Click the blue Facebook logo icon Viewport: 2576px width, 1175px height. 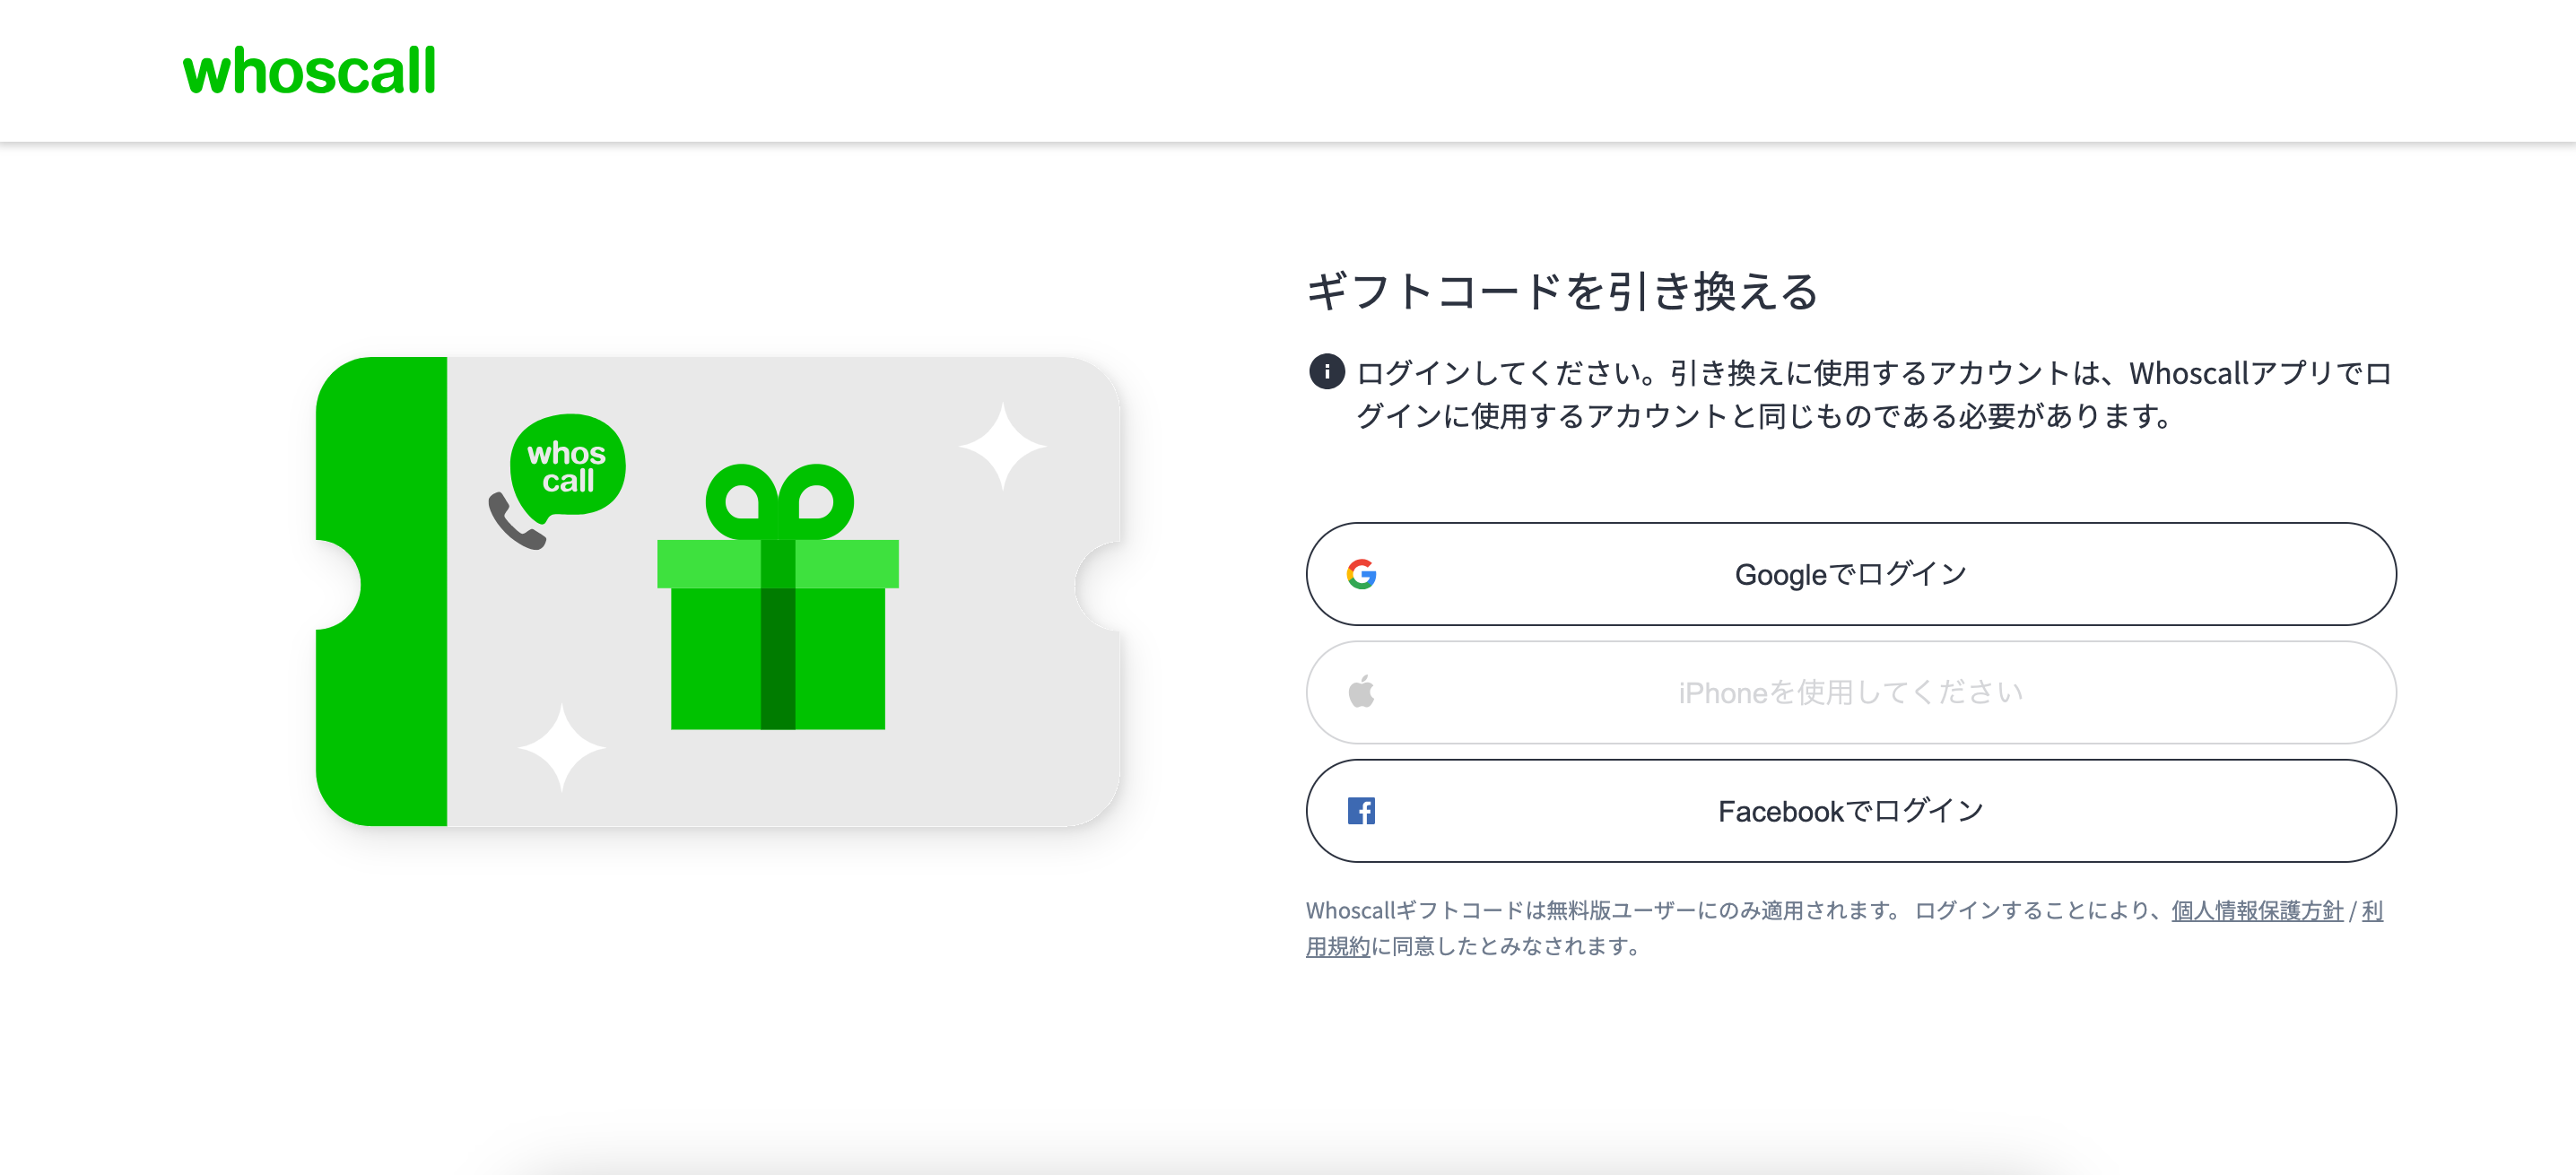click(1361, 810)
